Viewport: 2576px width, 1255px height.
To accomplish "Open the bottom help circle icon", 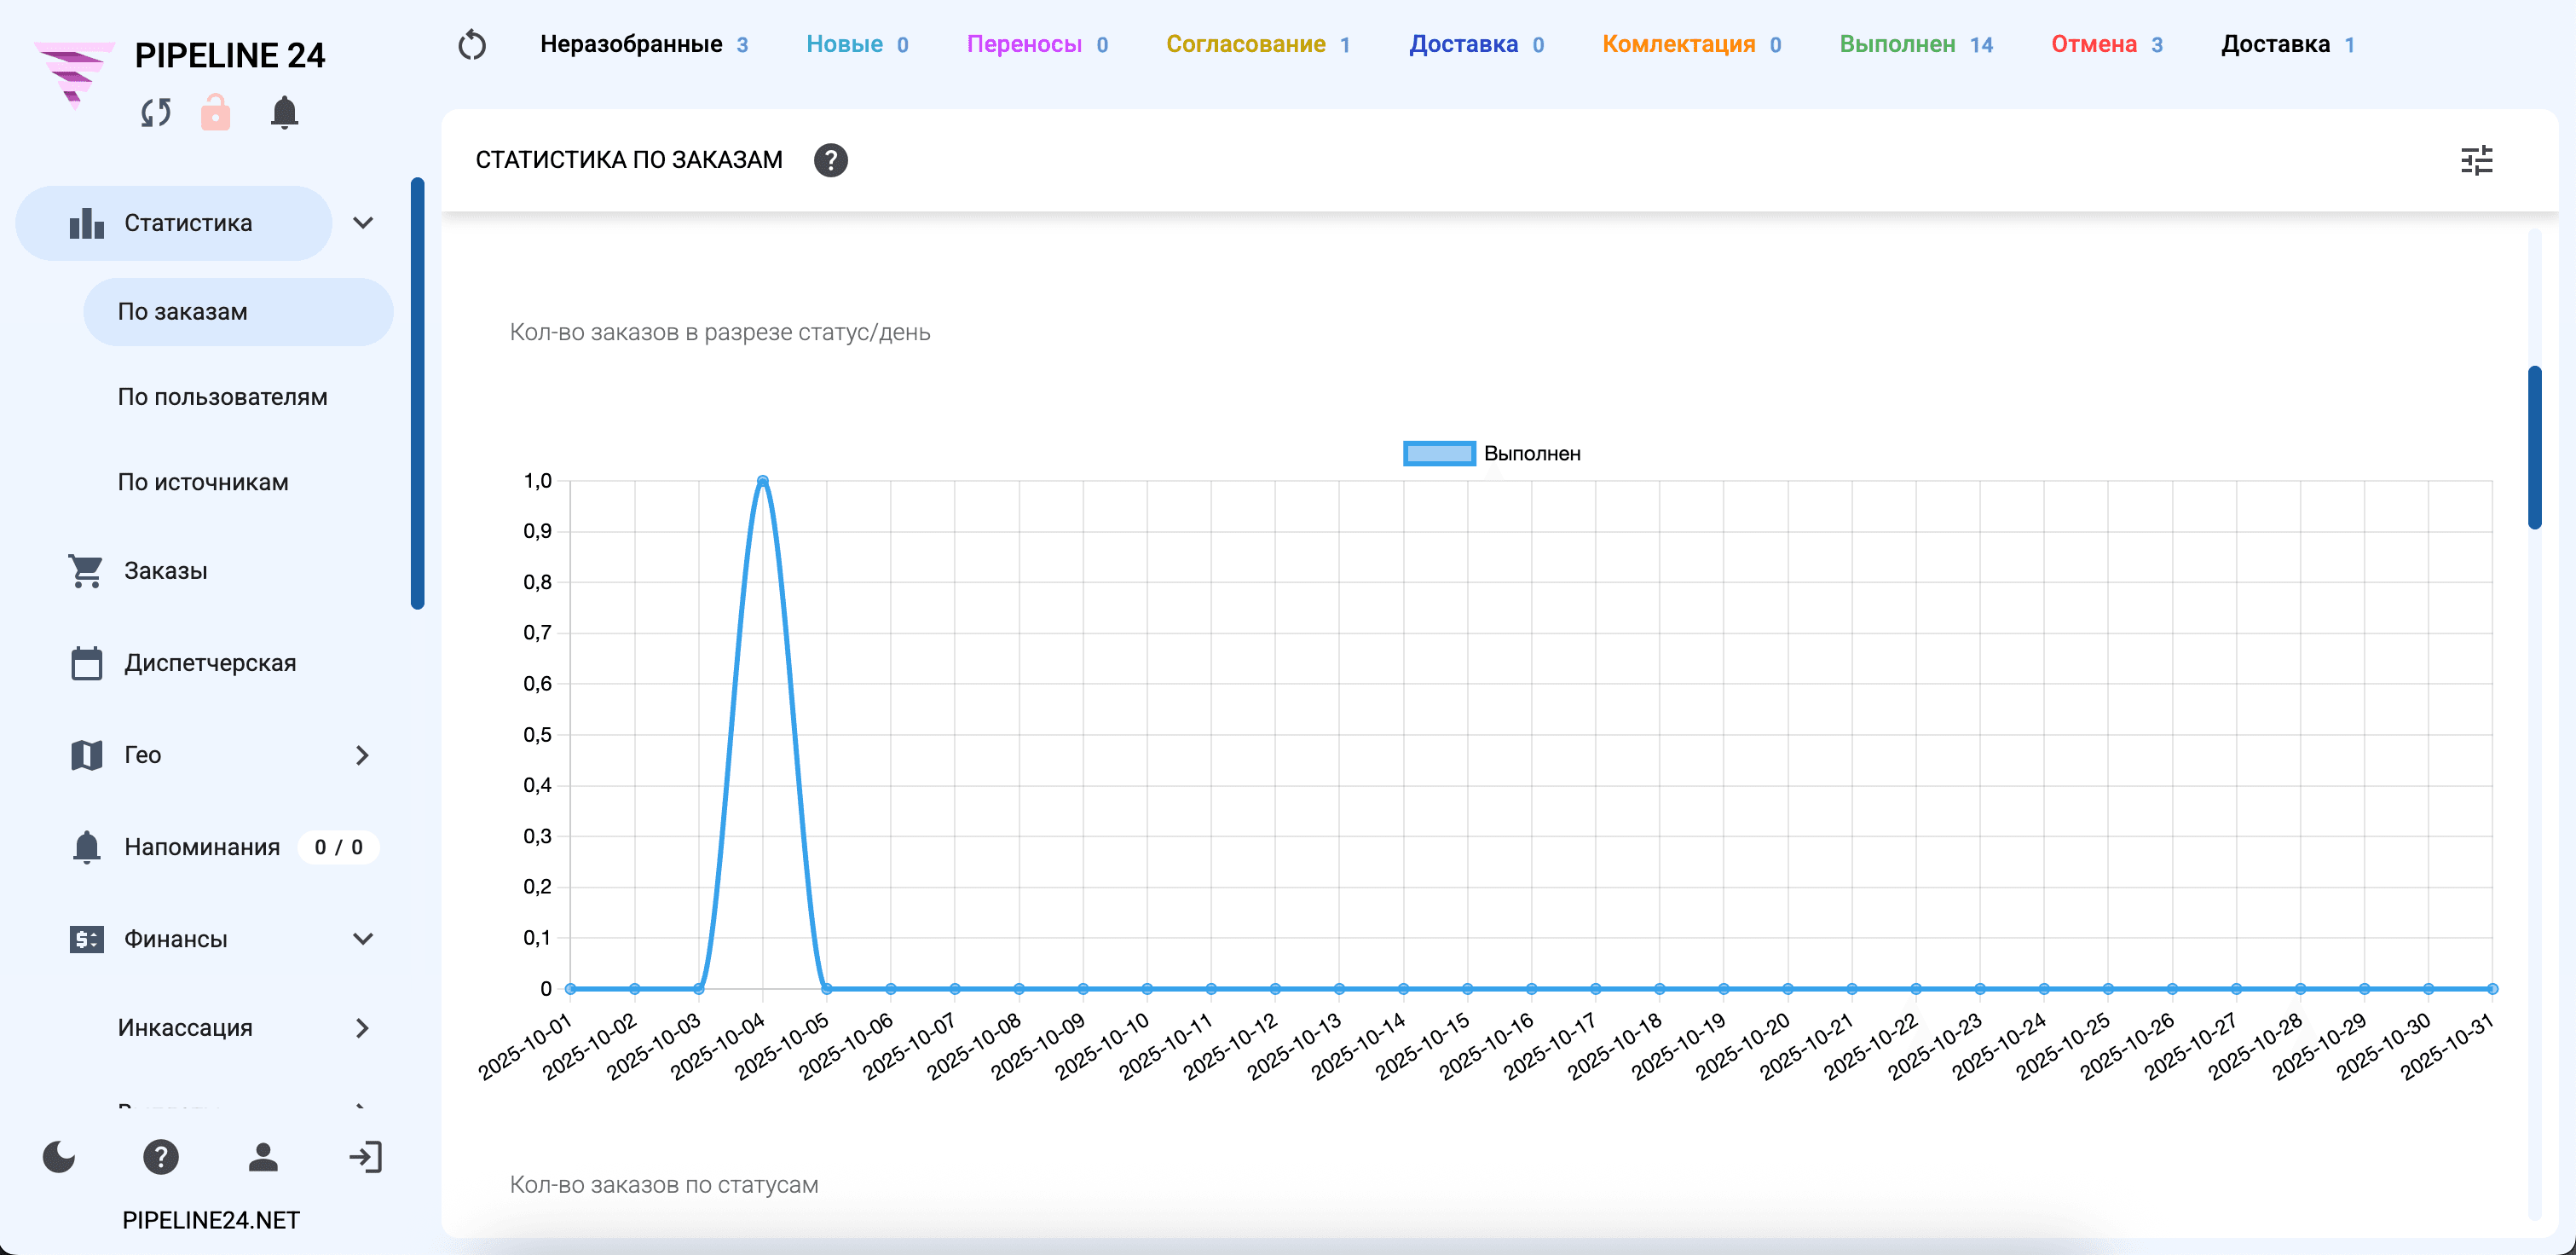I will tap(161, 1157).
